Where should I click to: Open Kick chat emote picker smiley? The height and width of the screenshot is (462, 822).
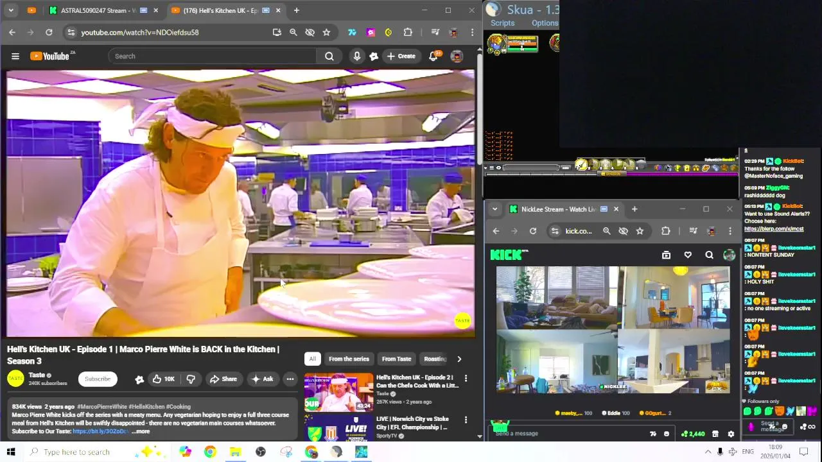click(666, 434)
